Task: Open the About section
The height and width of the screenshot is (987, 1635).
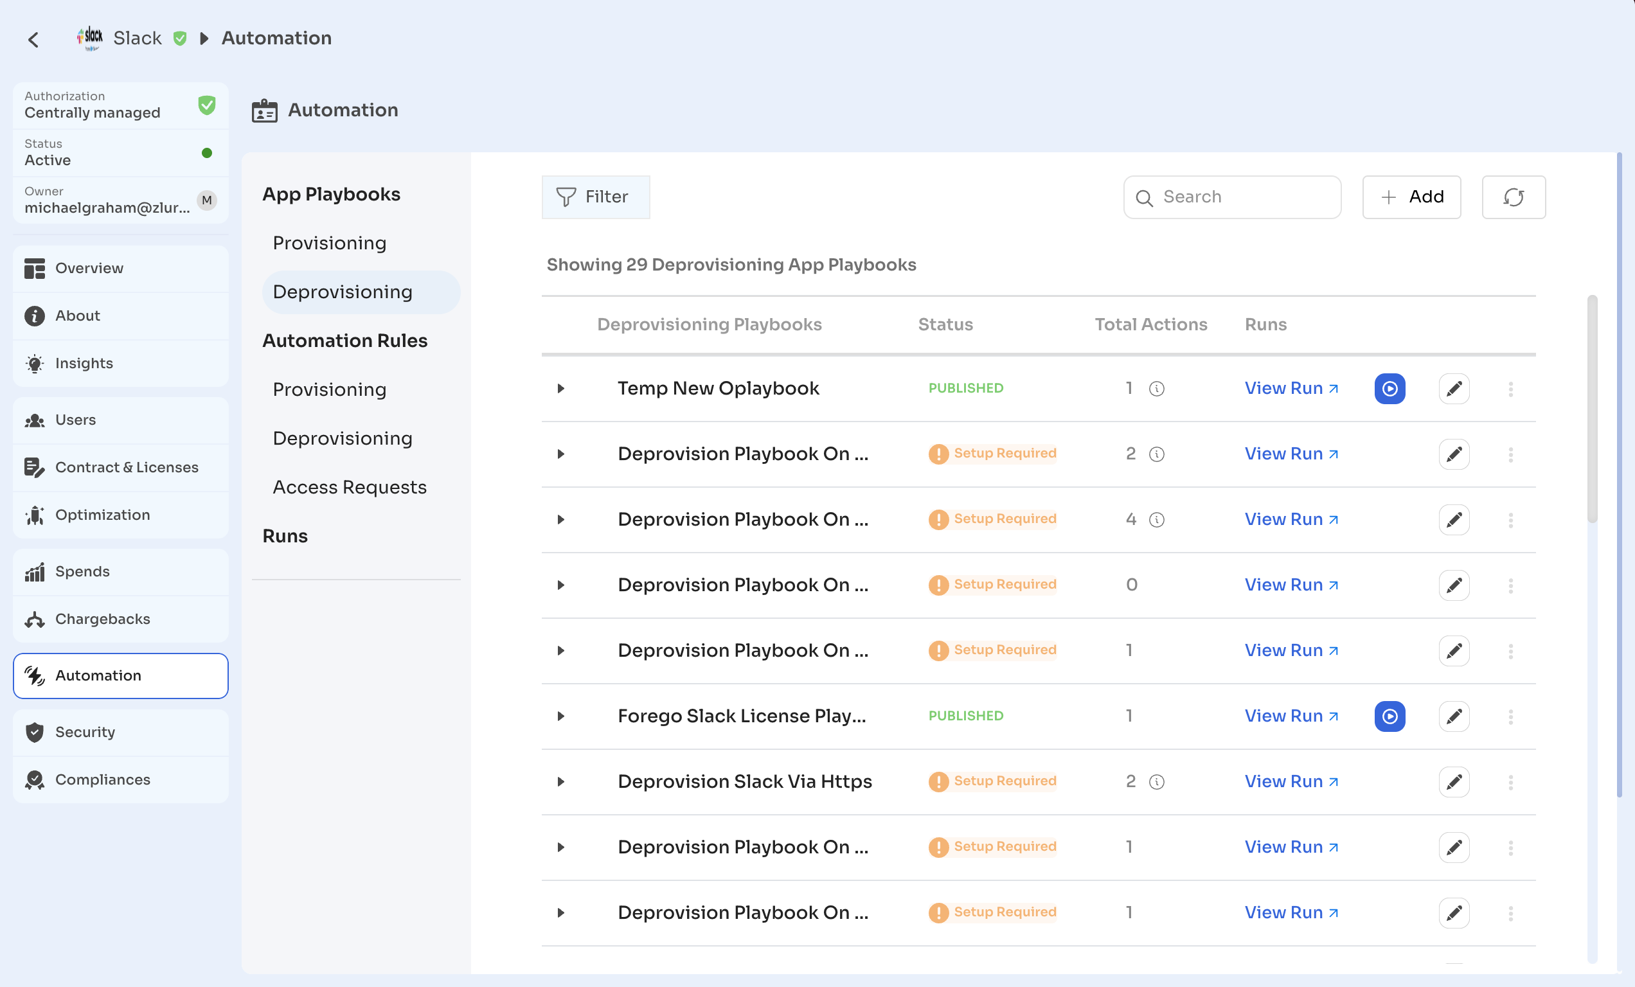Action: [120, 316]
